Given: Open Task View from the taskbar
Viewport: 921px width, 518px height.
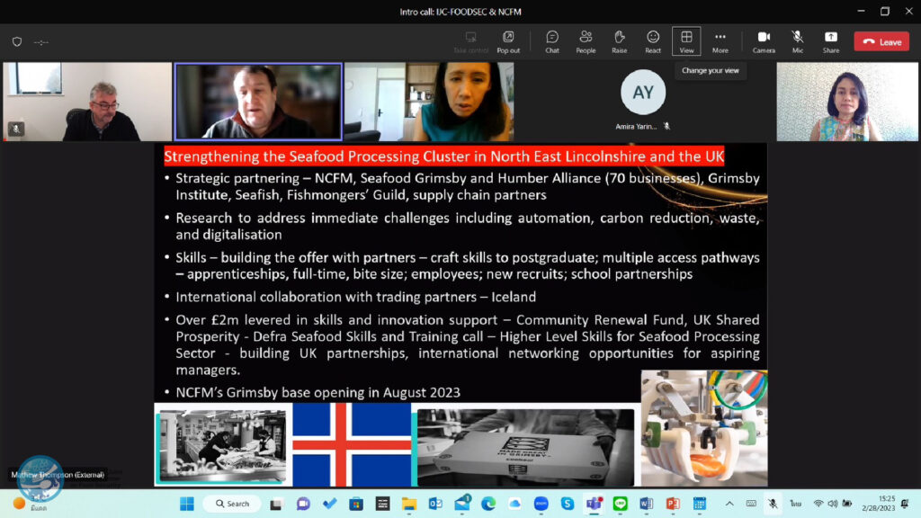Looking at the screenshot, I should click(276, 504).
